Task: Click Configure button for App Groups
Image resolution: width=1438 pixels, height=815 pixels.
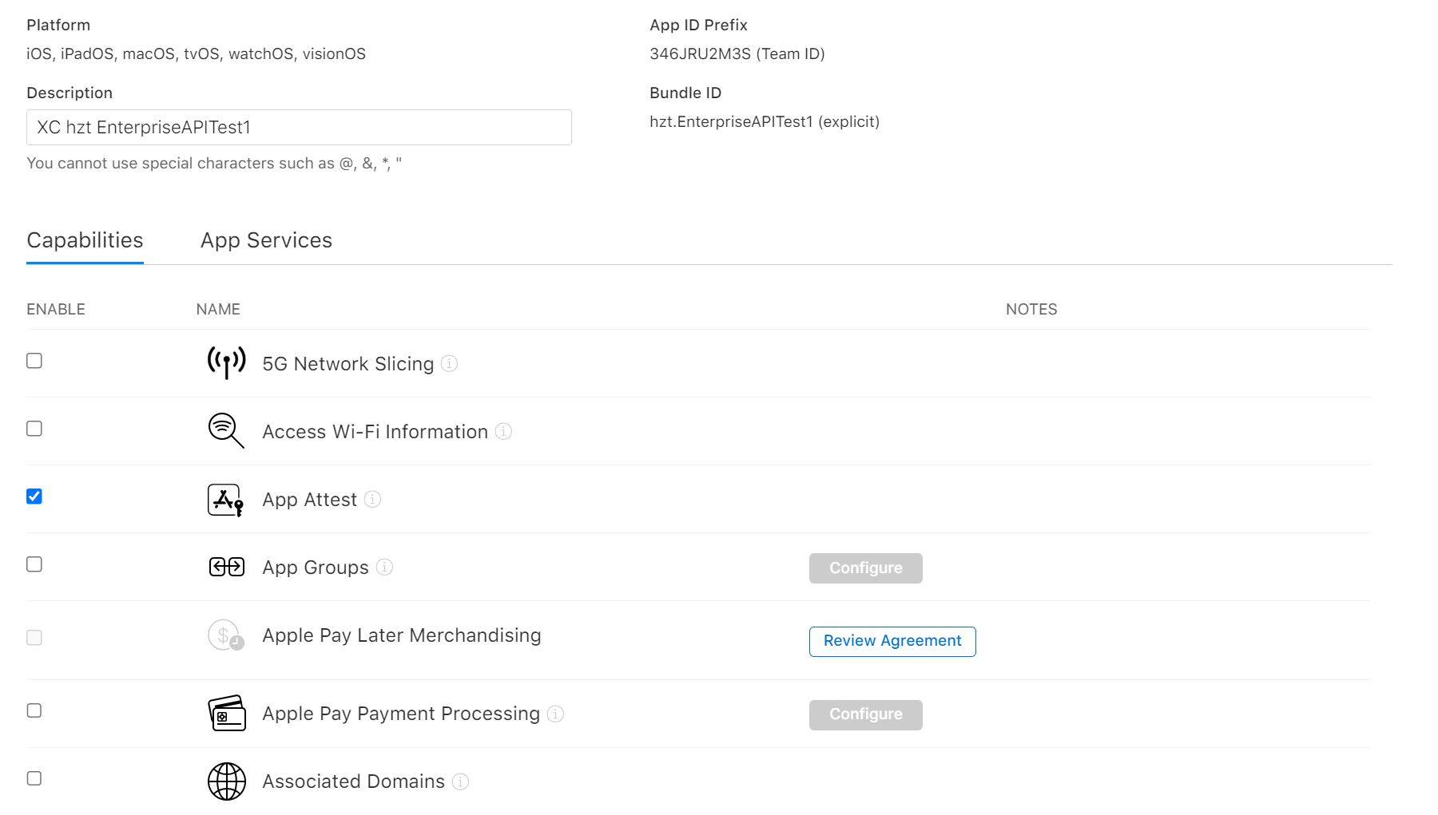Action: tap(866, 568)
